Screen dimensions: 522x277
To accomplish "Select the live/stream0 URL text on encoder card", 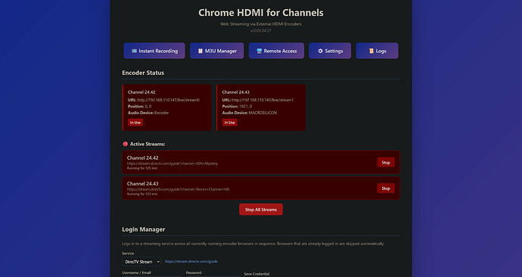I will click(x=169, y=100).
